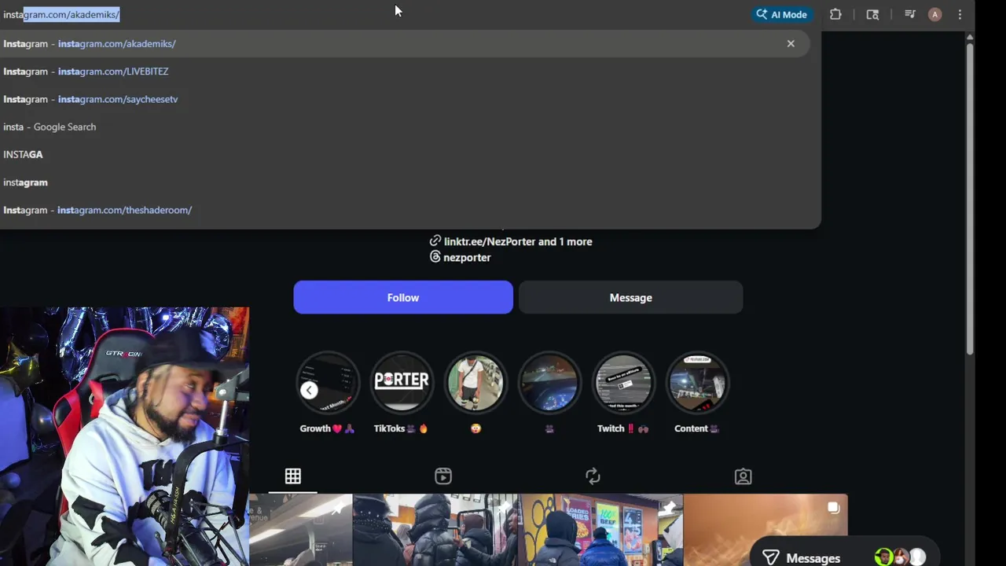Click the Message button
The width and height of the screenshot is (1006, 566).
point(630,297)
